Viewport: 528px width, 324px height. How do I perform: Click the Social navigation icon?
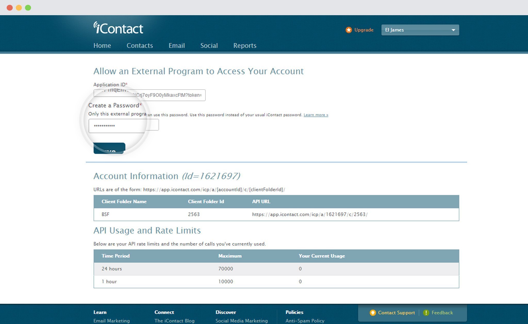(209, 45)
